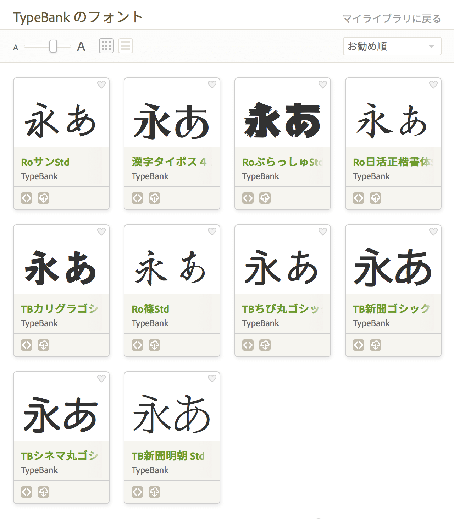Go back via マイライブラリに戻る link
Image resolution: width=454 pixels, height=519 pixels.
(x=392, y=18)
